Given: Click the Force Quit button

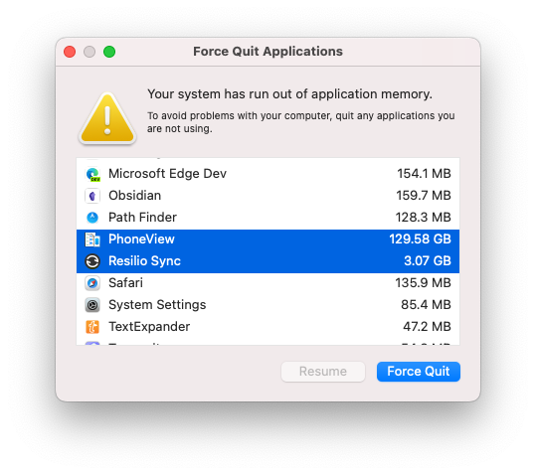Looking at the screenshot, I should (419, 372).
